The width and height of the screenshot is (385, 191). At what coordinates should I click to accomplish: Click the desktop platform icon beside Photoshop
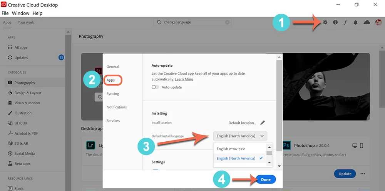click(355, 146)
